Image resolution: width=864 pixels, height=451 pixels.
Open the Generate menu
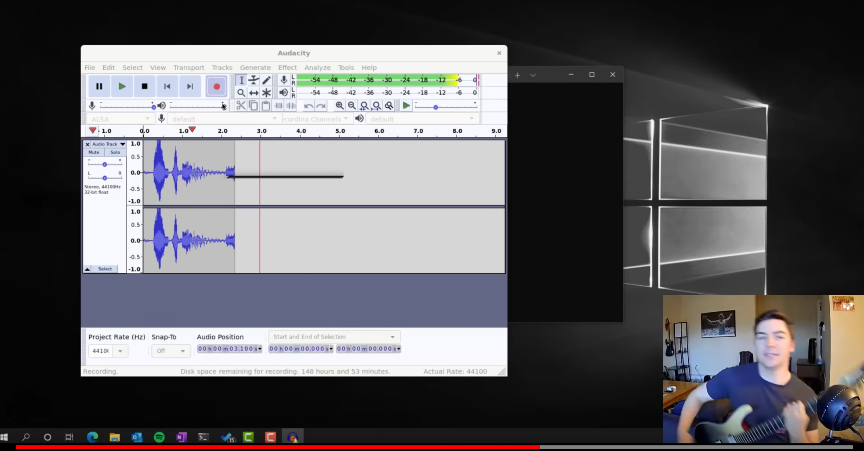pyautogui.click(x=255, y=67)
